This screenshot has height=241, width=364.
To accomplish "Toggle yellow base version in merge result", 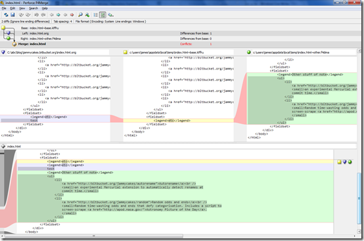I will tap(340, 162).
